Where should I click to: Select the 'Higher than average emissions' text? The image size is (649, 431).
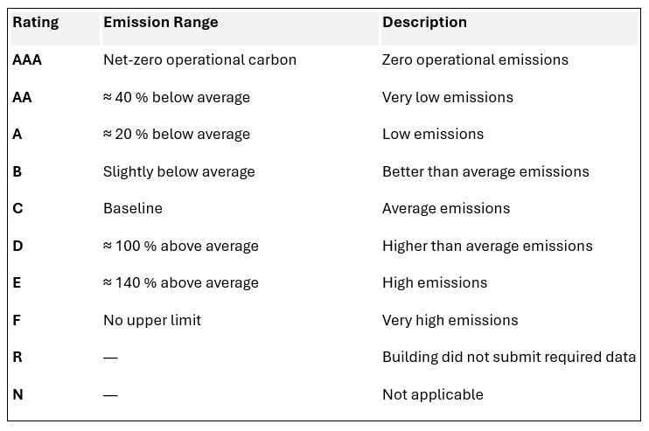tap(487, 246)
